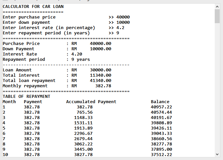The height and width of the screenshot is (160, 223).
Task: Click the balance 39808.89 for month 4
Action: (x=161, y=123)
